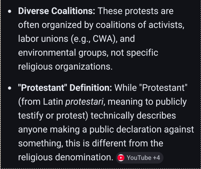
Task: Click the phrase "this is different from"
Action: click(x=112, y=143)
